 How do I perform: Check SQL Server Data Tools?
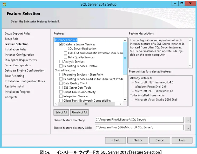(x=61, y=88)
